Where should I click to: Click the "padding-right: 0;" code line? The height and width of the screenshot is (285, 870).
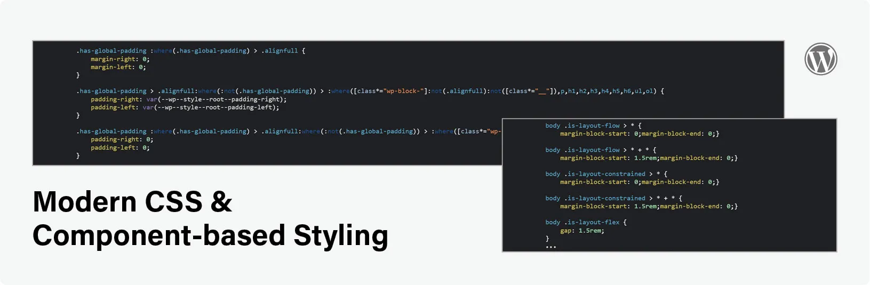coord(122,139)
